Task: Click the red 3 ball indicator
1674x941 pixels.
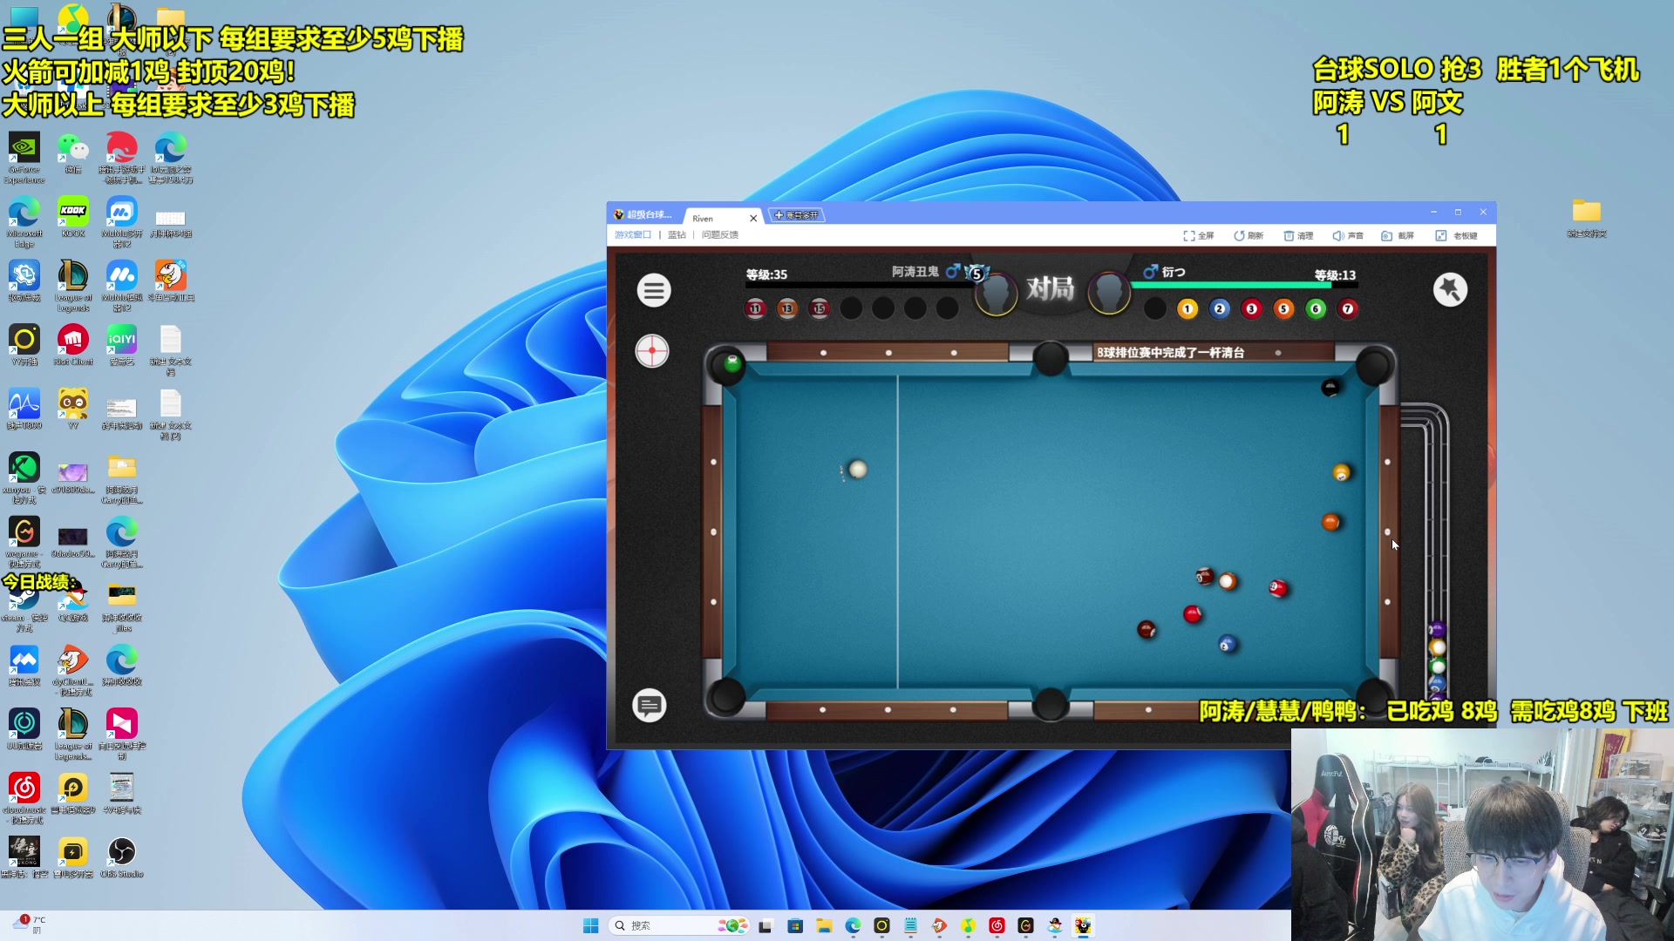Action: click(x=1252, y=308)
